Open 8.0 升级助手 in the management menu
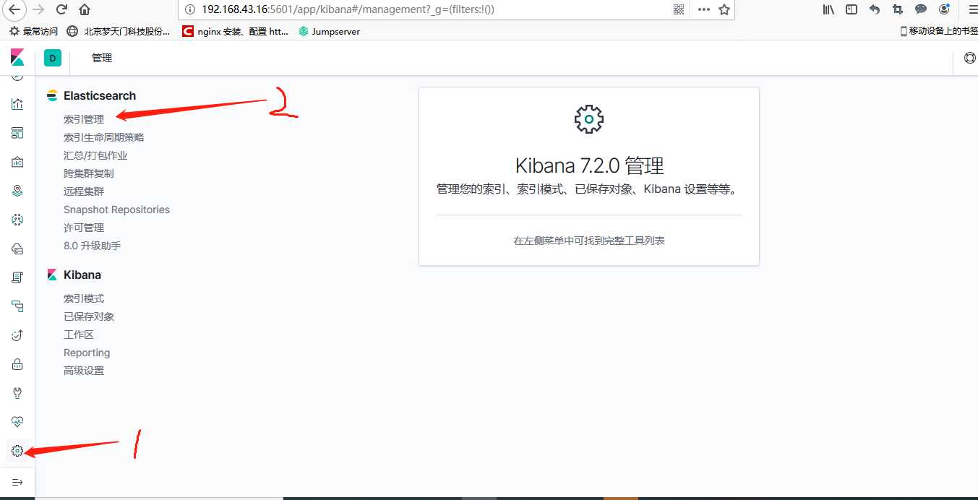 [93, 246]
